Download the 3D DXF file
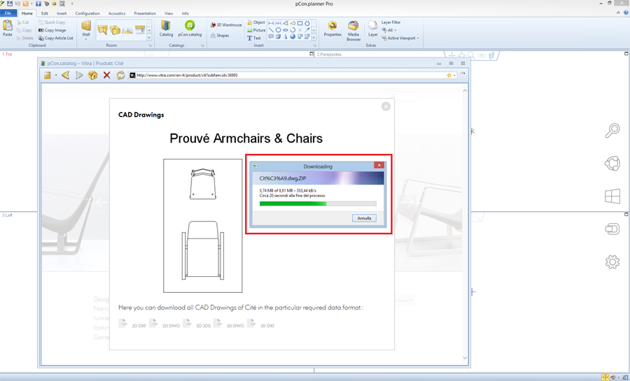Viewport: 630px width, 381px height. [261, 324]
